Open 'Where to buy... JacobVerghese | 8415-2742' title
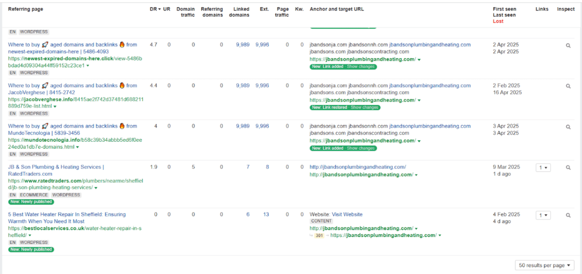582x274 pixels. 73,89
